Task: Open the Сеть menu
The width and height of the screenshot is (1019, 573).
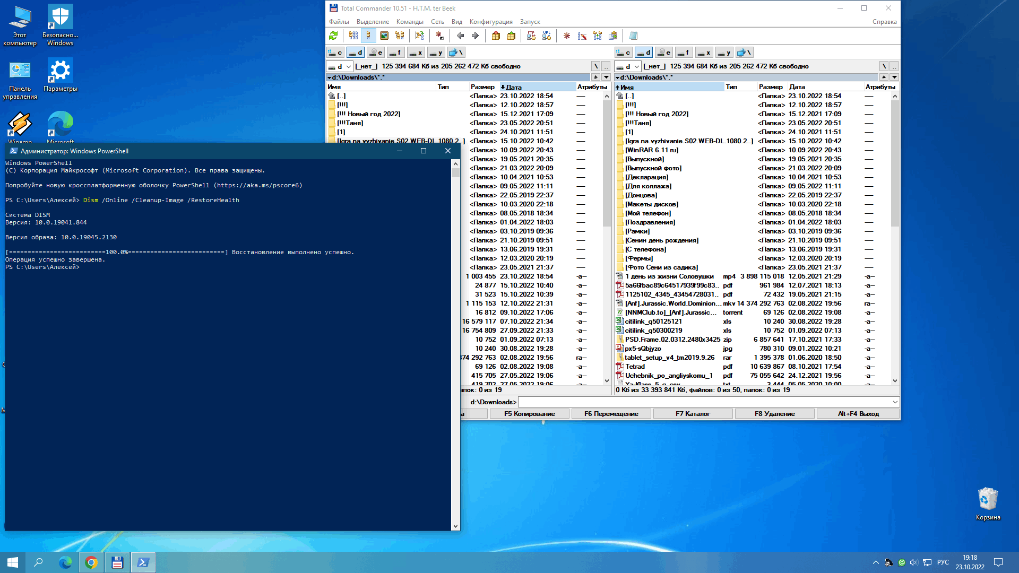Action: [x=437, y=22]
